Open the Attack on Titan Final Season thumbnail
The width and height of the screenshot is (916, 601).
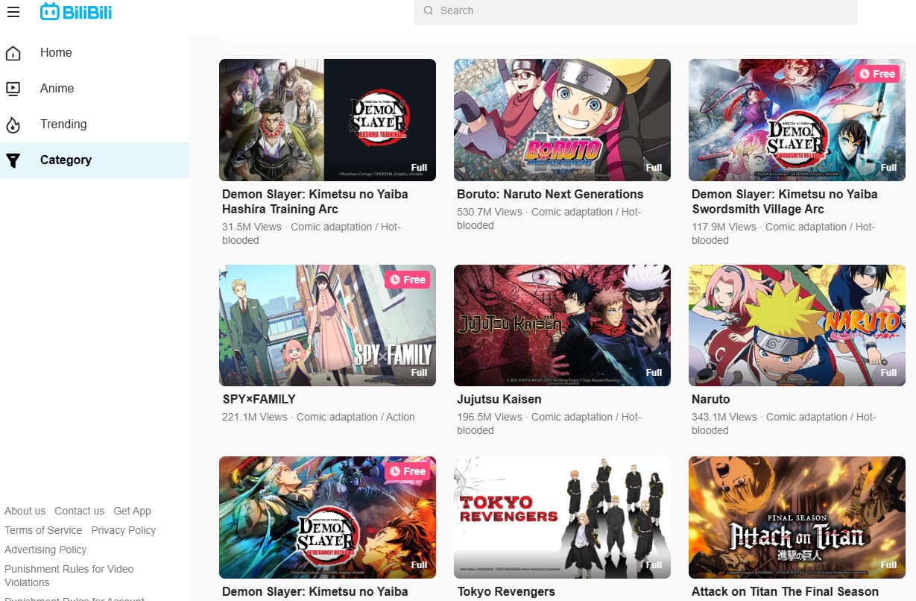click(x=797, y=517)
